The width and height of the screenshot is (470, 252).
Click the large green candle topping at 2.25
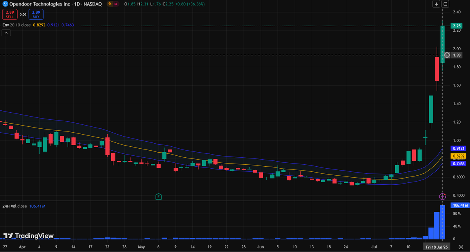click(x=442, y=44)
